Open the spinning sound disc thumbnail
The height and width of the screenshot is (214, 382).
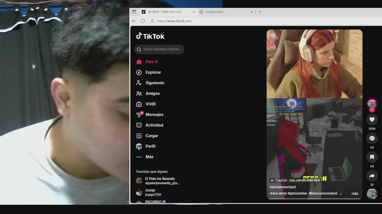(x=372, y=194)
